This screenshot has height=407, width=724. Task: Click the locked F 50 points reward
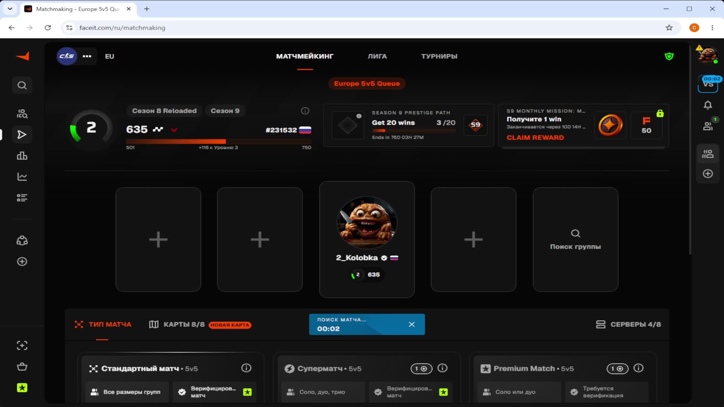click(x=647, y=125)
